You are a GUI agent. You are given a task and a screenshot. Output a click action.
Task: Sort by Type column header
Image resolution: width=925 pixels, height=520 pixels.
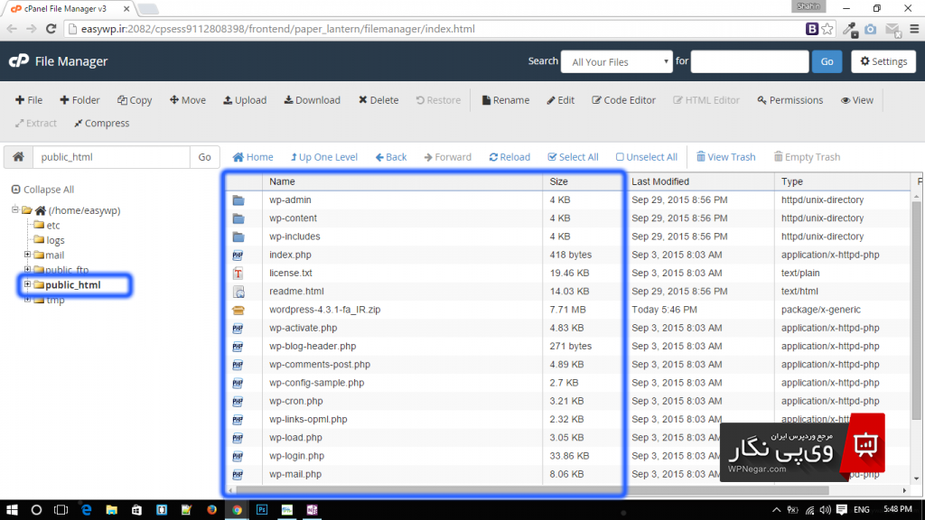[791, 181]
